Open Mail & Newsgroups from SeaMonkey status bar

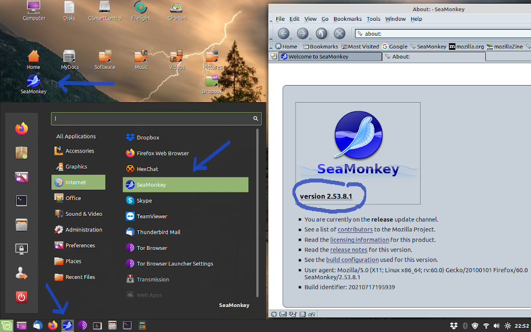pyautogui.click(x=283, y=314)
